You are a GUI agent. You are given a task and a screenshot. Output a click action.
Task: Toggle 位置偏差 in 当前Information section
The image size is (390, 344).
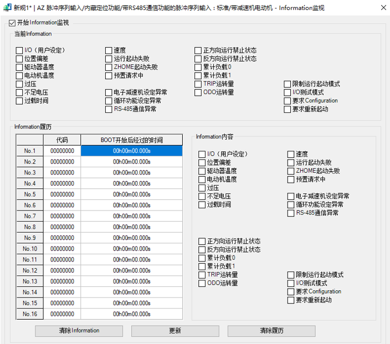coord(19,59)
